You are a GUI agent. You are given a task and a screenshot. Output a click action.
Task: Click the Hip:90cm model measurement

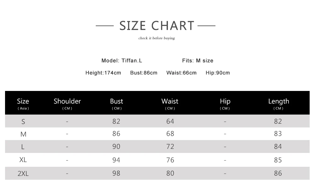[218, 73]
